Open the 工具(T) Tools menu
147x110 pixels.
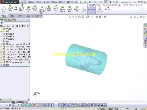54,2
